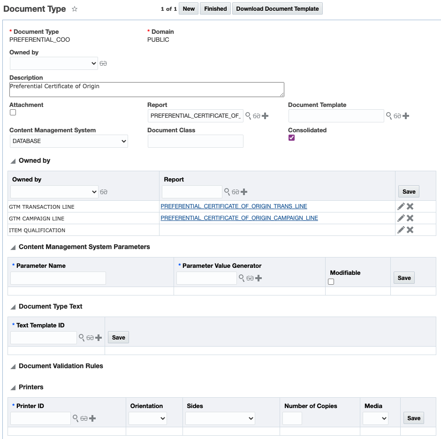Click the glasses view icon beside Printer ID

point(84,418)
